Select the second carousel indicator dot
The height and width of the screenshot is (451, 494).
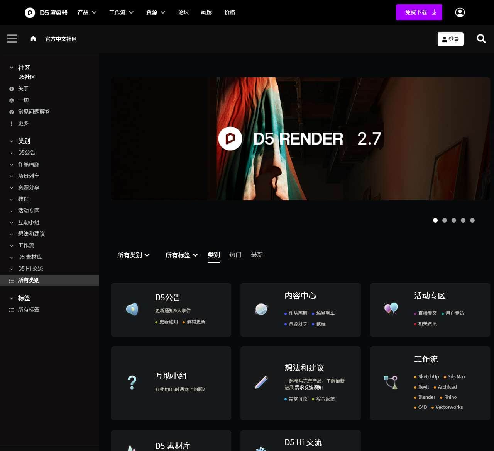[x=445, y=220]
